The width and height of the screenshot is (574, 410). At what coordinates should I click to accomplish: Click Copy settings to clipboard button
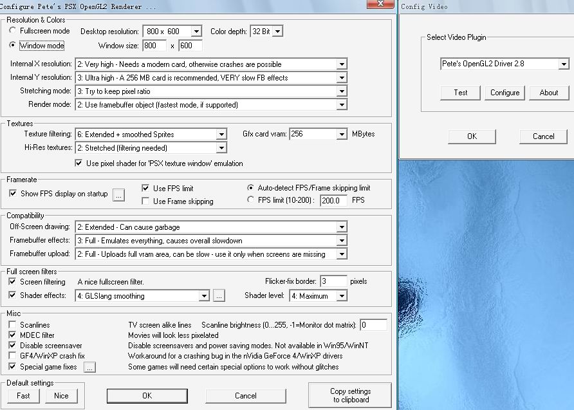click(350, 395)
